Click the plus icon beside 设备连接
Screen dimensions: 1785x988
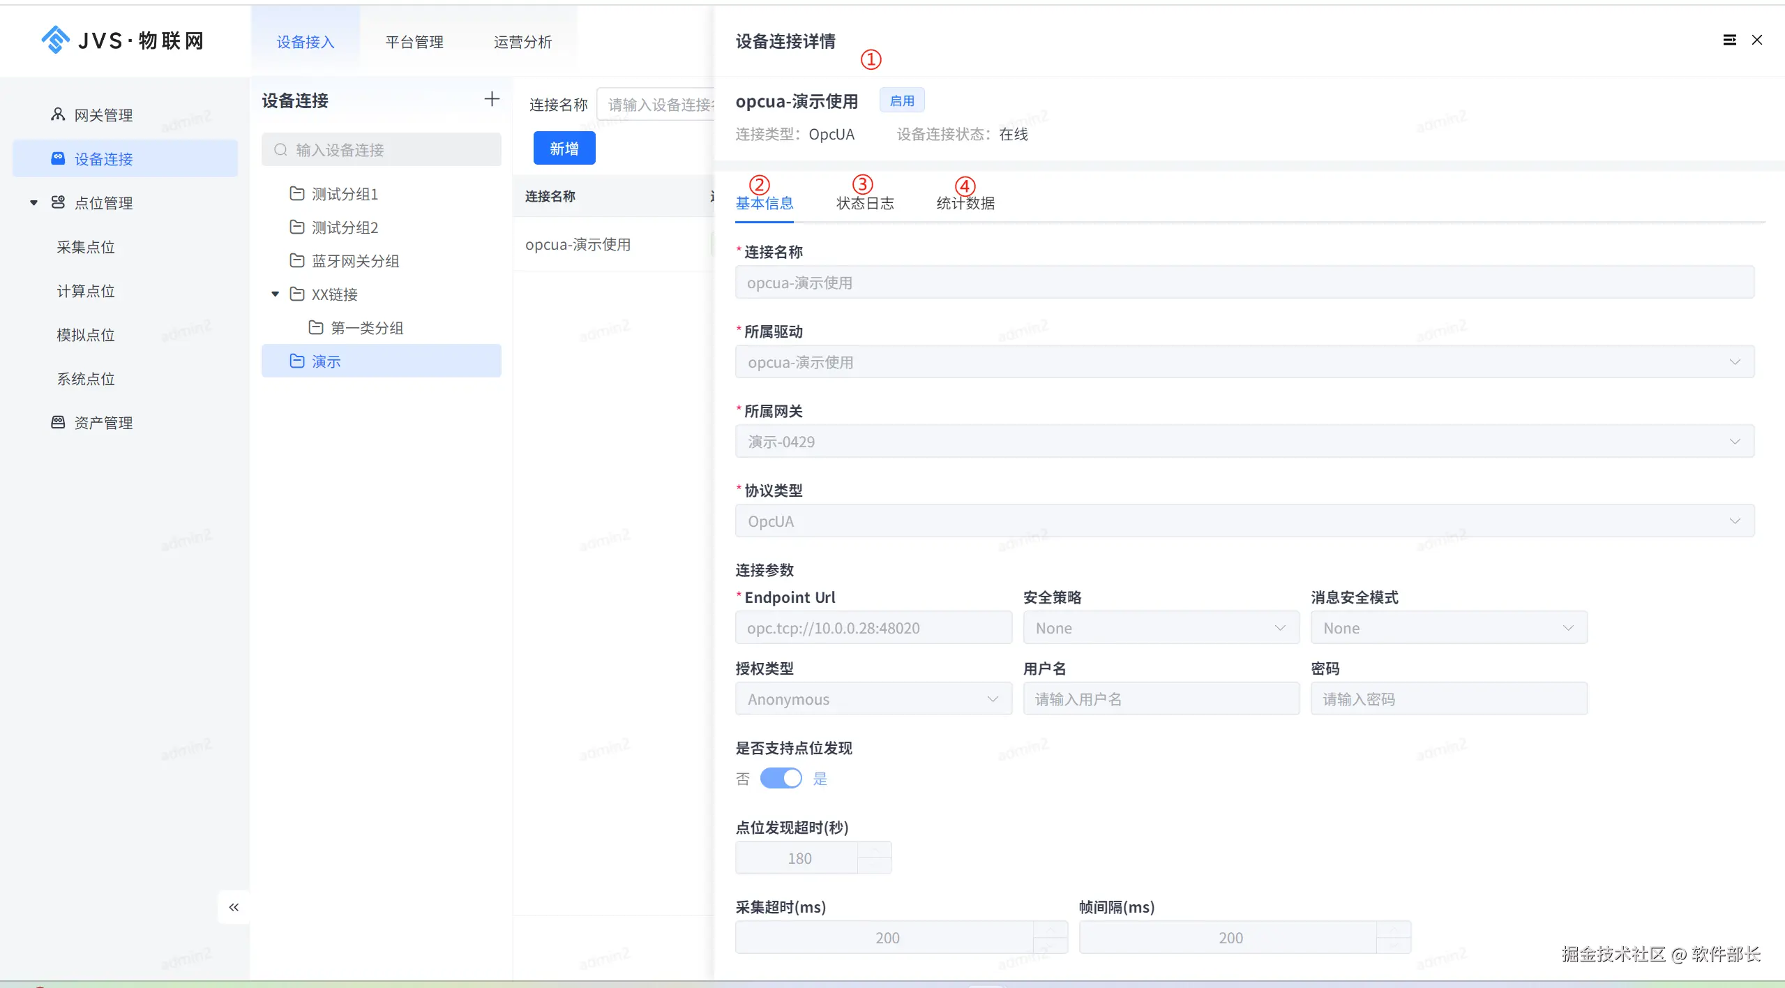pos(492,99)
